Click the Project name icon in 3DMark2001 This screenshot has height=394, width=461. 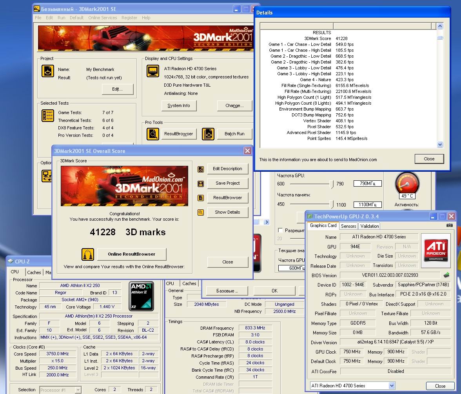[x=48, y=71]
